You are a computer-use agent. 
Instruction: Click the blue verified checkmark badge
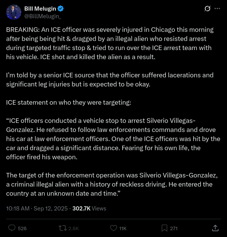tap(61, 9)
